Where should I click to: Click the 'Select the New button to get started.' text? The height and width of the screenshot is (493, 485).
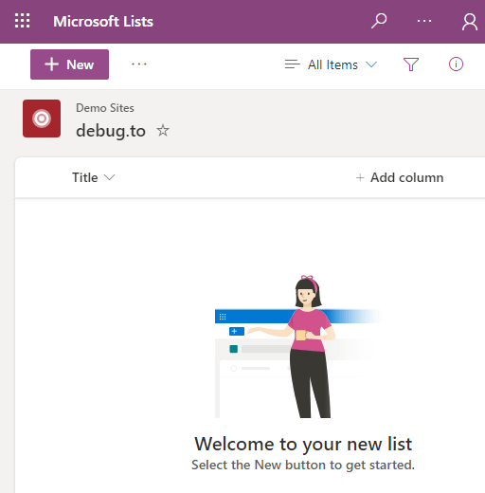click(303, 465)
